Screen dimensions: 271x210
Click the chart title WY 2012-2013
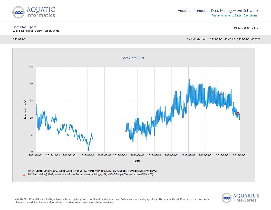coord(133,58)
